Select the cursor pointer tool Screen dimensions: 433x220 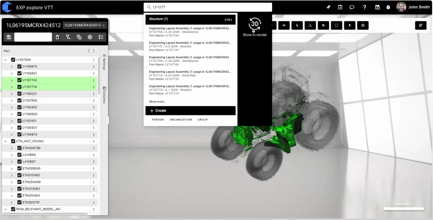[297, 25]
